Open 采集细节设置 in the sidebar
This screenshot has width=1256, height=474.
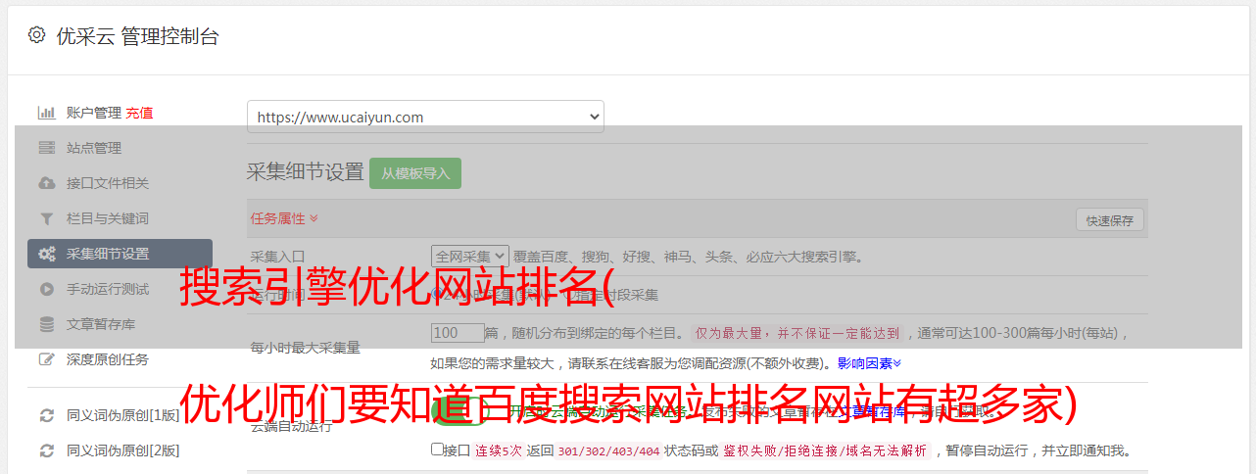click(x=120, y=254)
